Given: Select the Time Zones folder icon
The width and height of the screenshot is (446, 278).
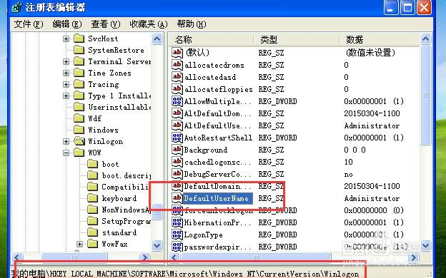Looking at the screenshot, I should pyautogui.click(x=79, y=73).
